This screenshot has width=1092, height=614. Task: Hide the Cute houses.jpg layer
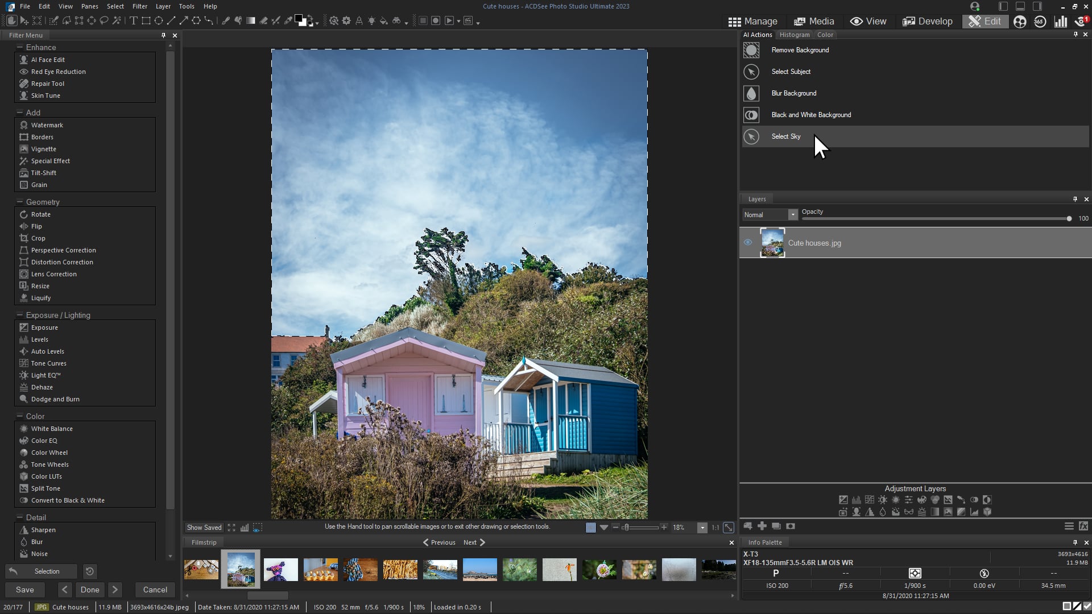click(748, 243)
